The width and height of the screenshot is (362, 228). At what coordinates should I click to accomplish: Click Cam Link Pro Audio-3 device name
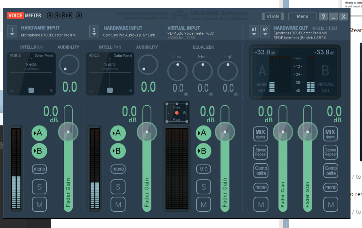point(129,35)
